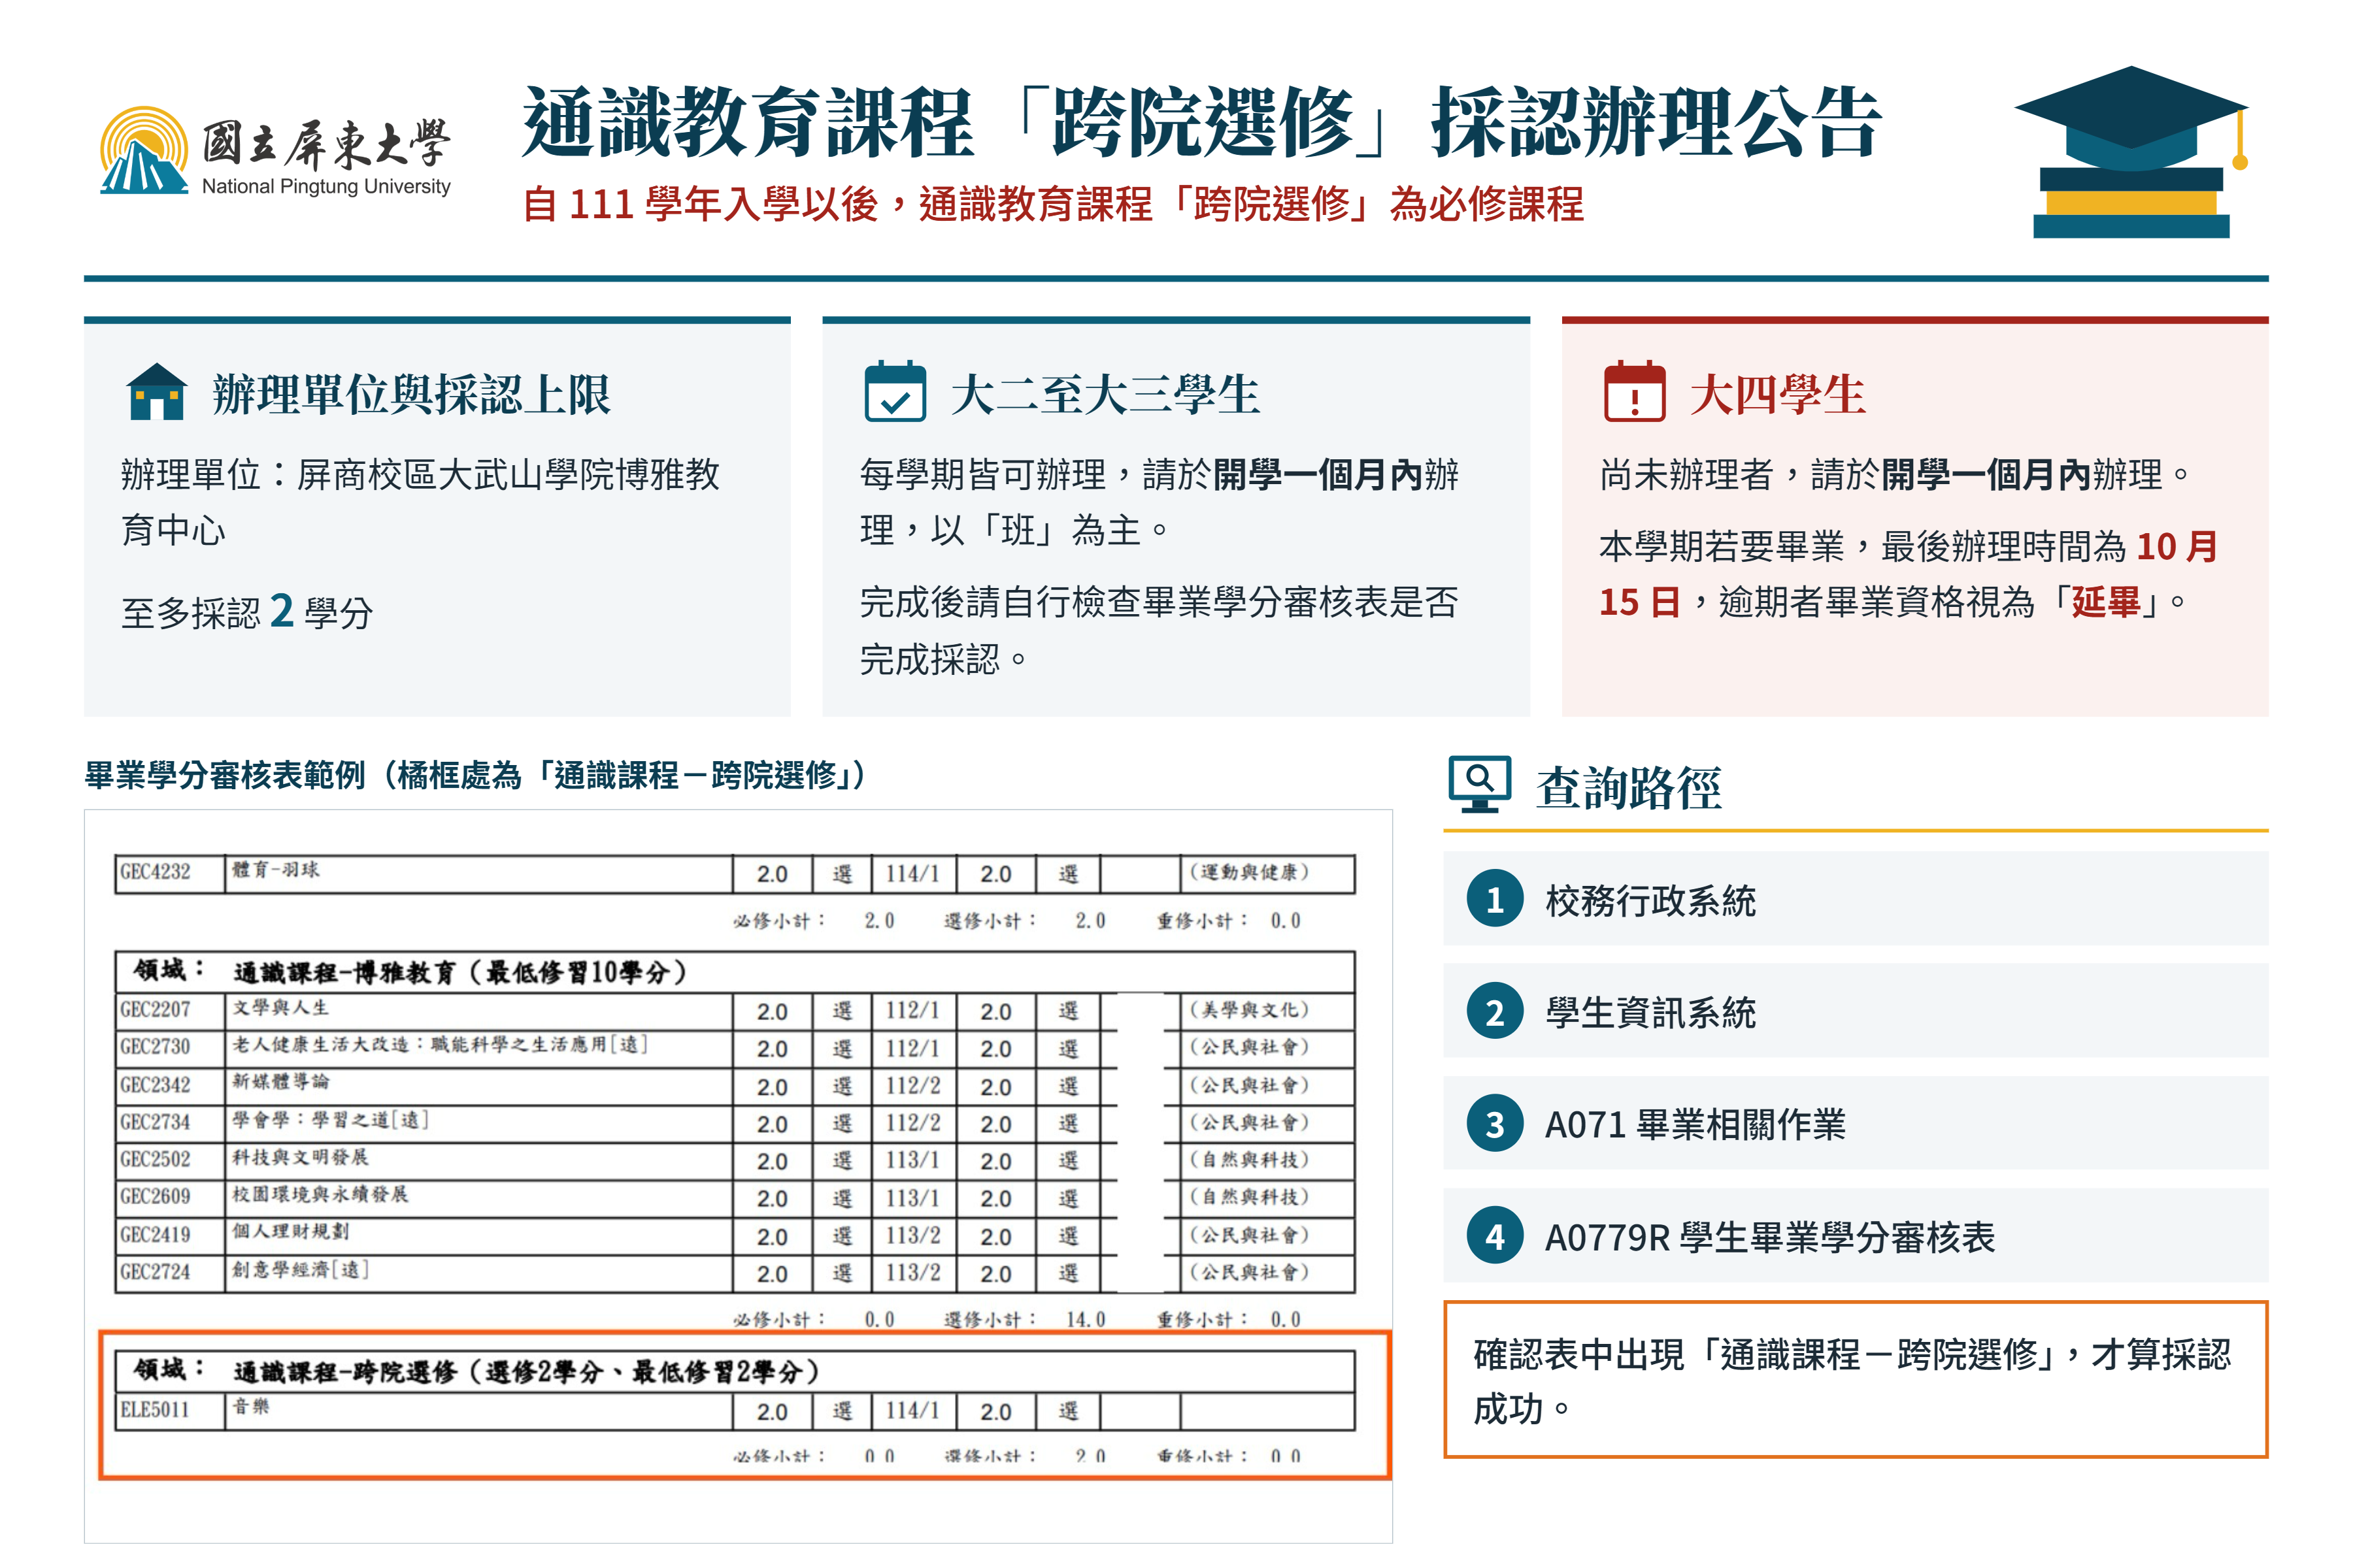
Task: Click the heading 大二至大三學生
Action: click(1105, 394)
